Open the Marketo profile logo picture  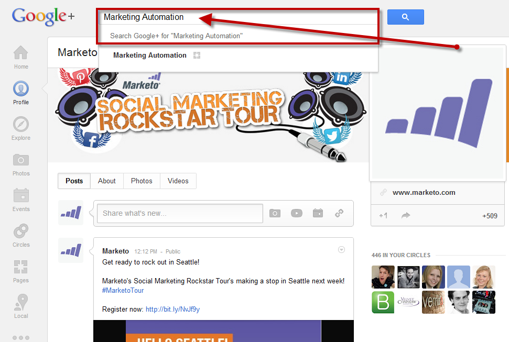point(438,113)
